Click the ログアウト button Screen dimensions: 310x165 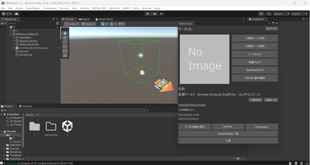[x=228, y=127]
